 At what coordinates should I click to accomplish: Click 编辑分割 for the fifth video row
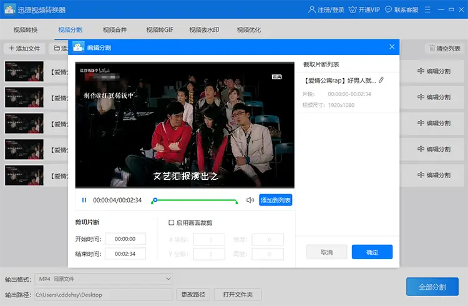pyautogui.click(x=434, y=175)
